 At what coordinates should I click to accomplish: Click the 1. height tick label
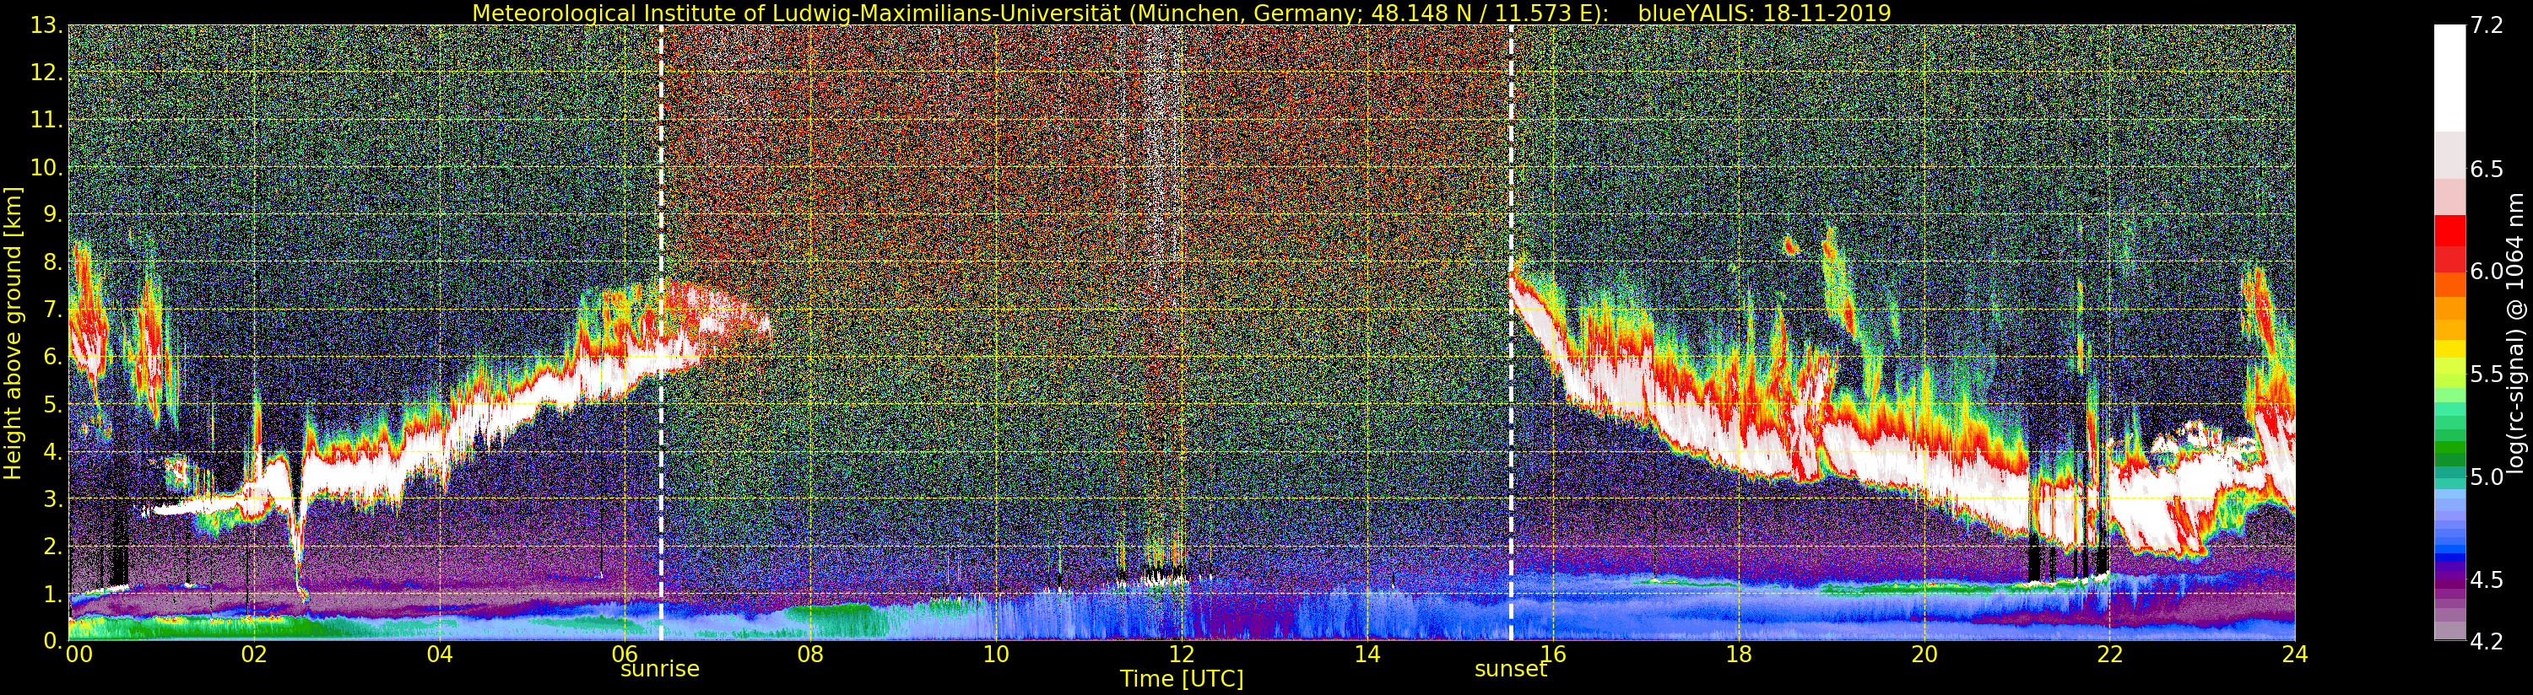[x=54, y=593]
